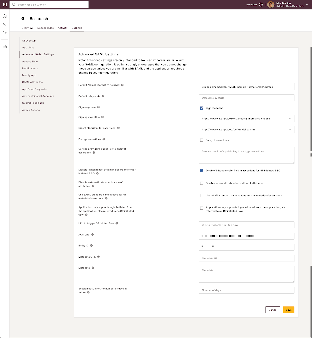Viewport: 312px width, 338px height.
Task: Open the Digest algorithm for assertions dropdown
Action: [246, 129]
